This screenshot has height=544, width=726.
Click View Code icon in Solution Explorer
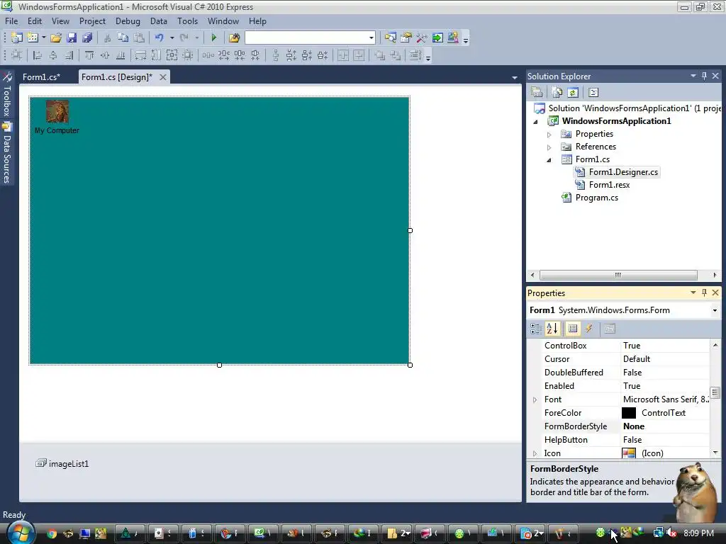[x=593, y=93]
